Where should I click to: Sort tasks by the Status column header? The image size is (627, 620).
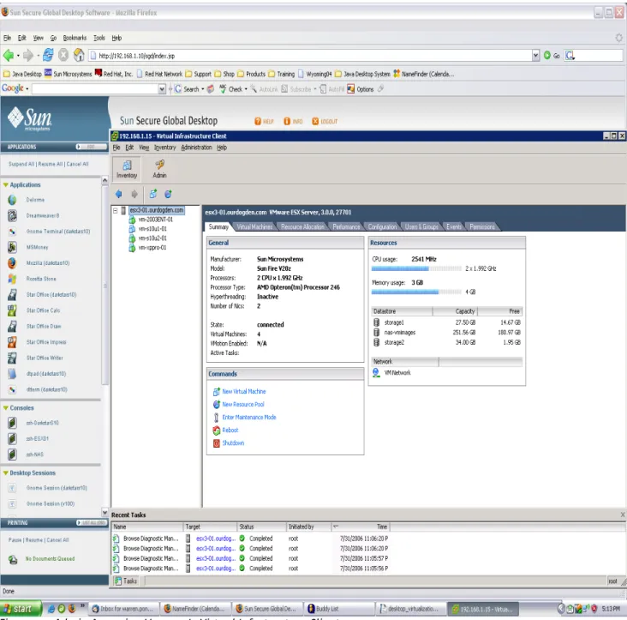tap(261, 527)
